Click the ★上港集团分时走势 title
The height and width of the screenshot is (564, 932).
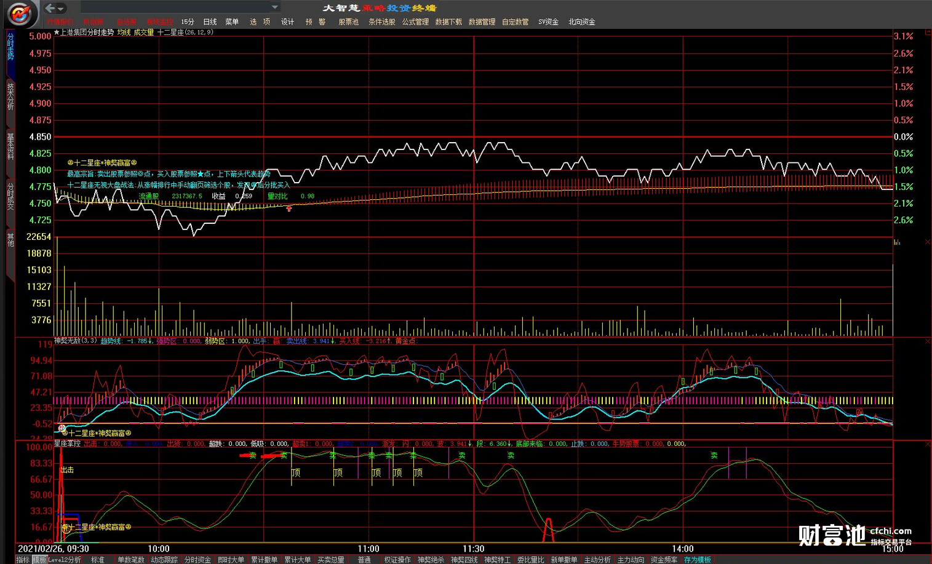point(84,32)
